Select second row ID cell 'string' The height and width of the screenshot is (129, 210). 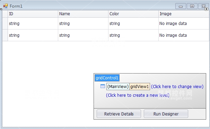point(33,35)
